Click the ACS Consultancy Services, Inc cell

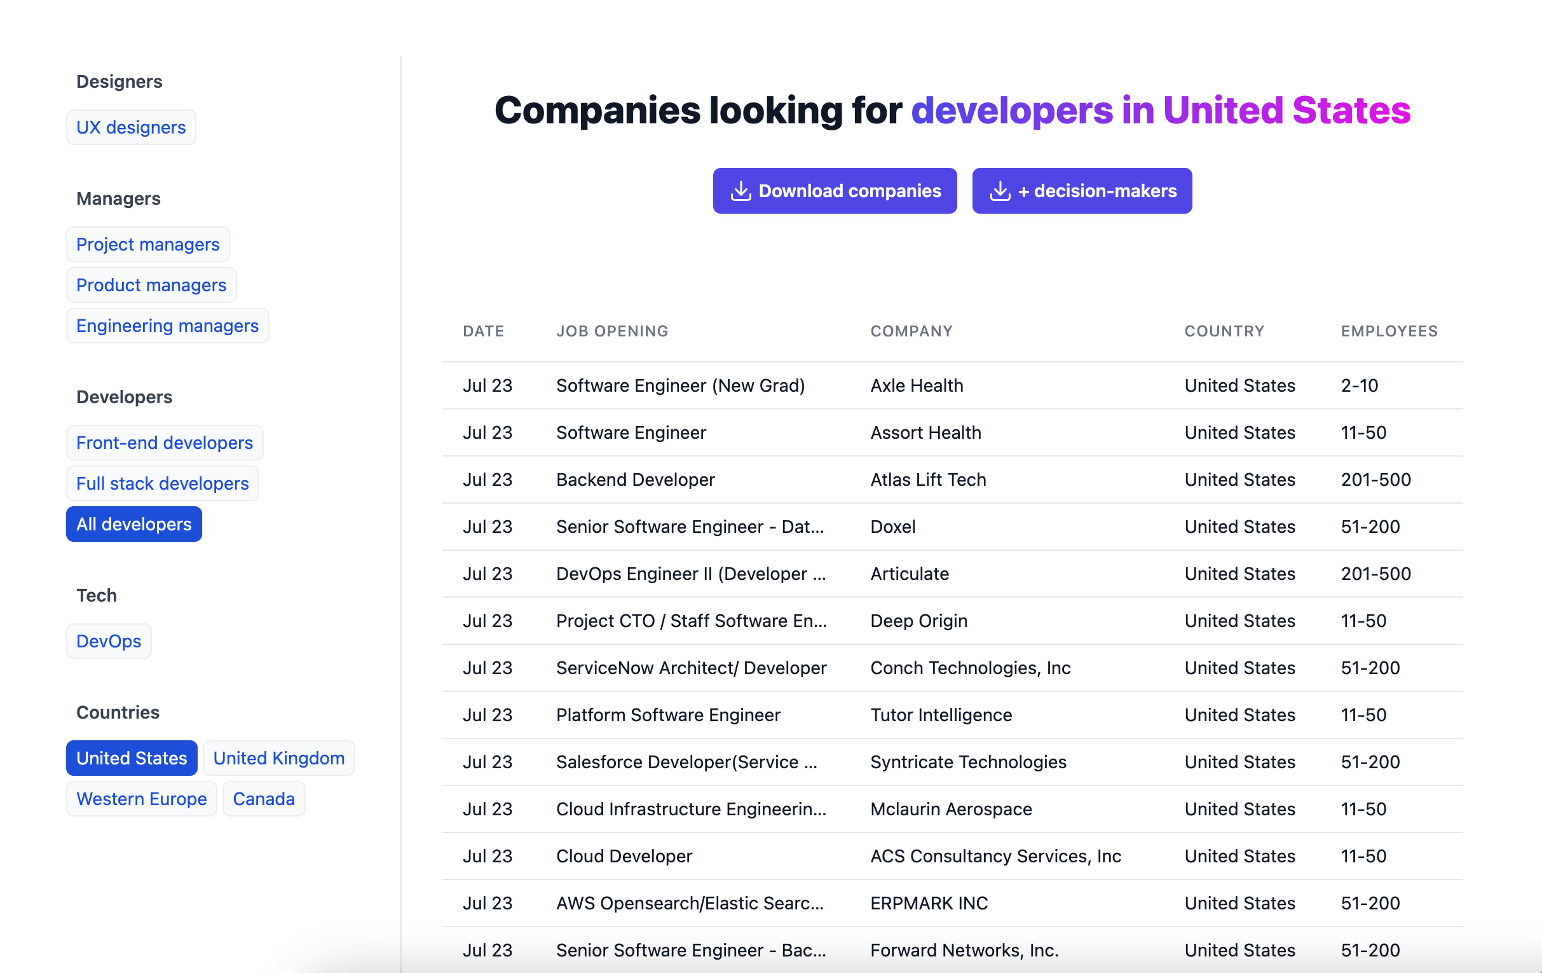pos(996,857)
